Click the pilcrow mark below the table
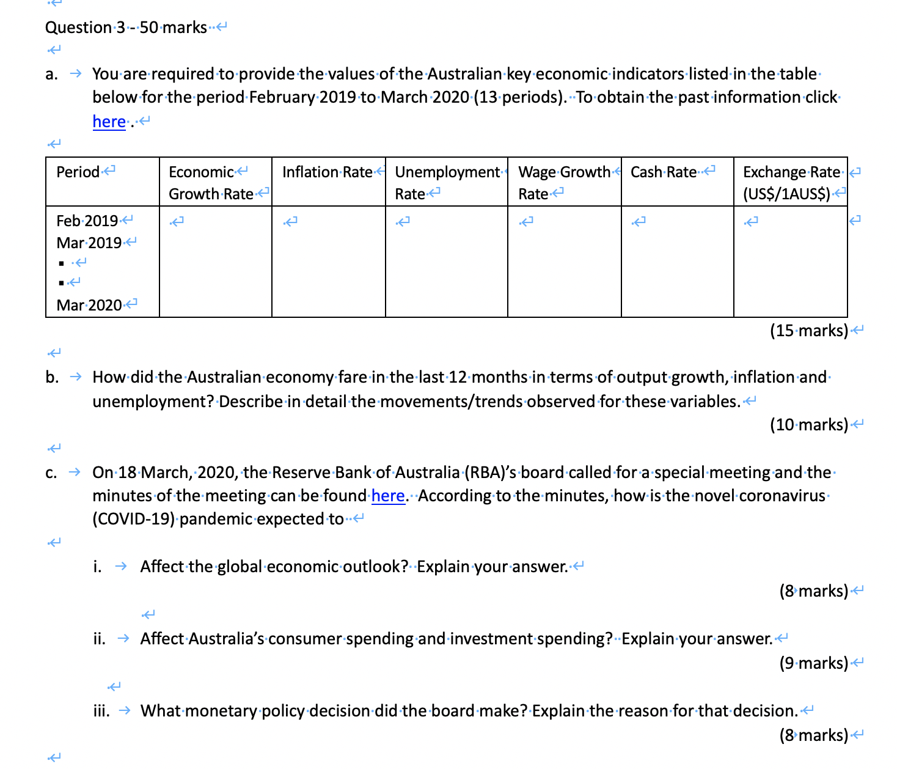Viewport: 897px width, 769px height. coord(54,352)
